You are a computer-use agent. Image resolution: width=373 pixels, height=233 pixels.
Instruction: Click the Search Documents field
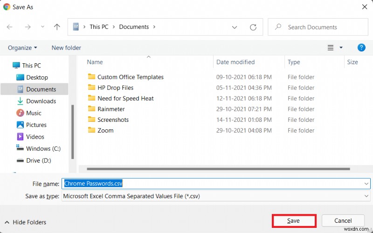click(x=318, y=27)
